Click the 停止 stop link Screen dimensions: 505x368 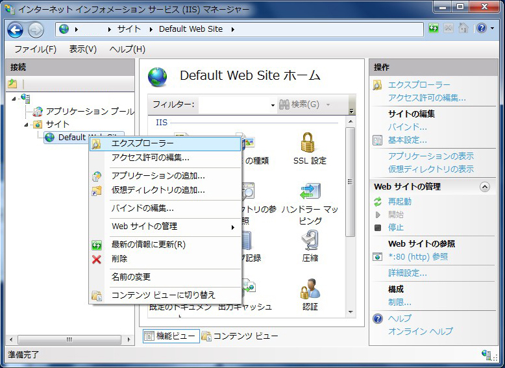coord(395,228)
